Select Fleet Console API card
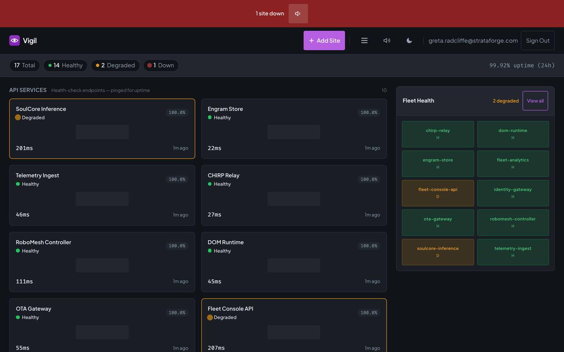 [294, 326]
